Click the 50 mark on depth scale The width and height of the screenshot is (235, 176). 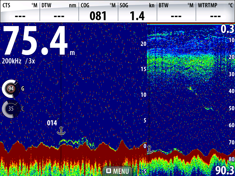pyautogui.click(x=231, y=109)
